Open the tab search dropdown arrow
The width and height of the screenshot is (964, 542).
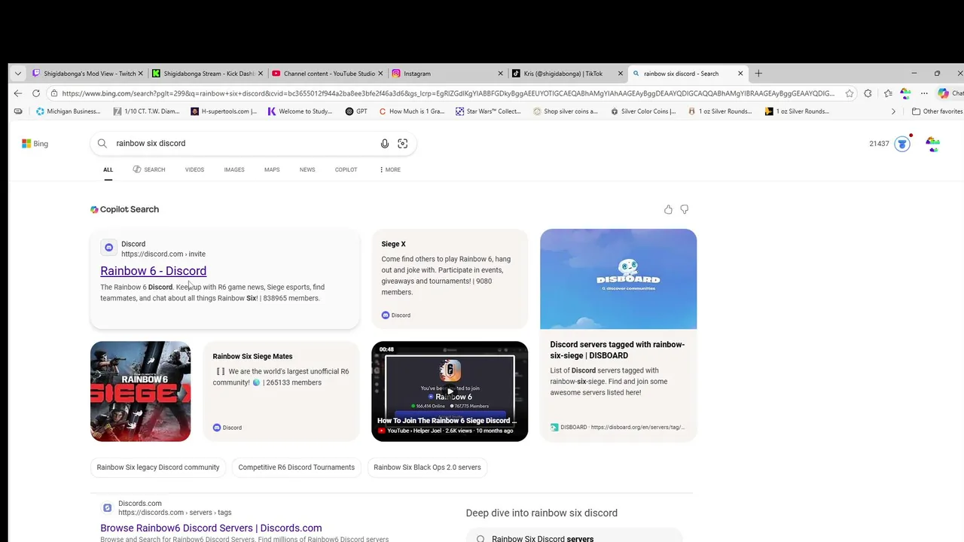[x=17, y=74]
